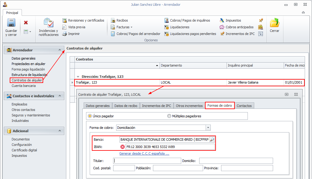Click the Cerrar folder icon
Screen dimensions: 312x179
click(x=275, y=22)
